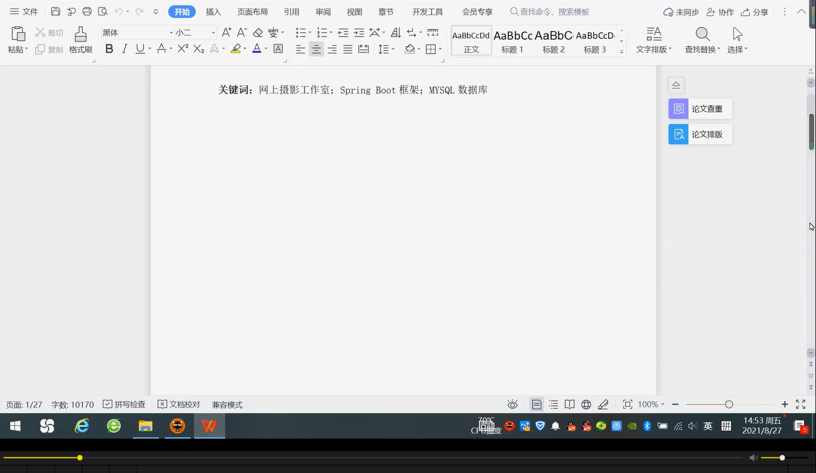Enable italic formatting
Image resolution: width=816 pixels, height=473 pixels.
124,49
